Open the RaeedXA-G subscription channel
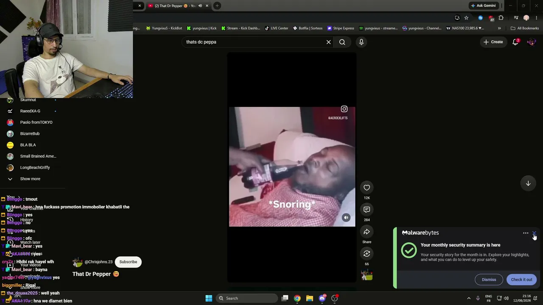 click(x=30, y=111)
